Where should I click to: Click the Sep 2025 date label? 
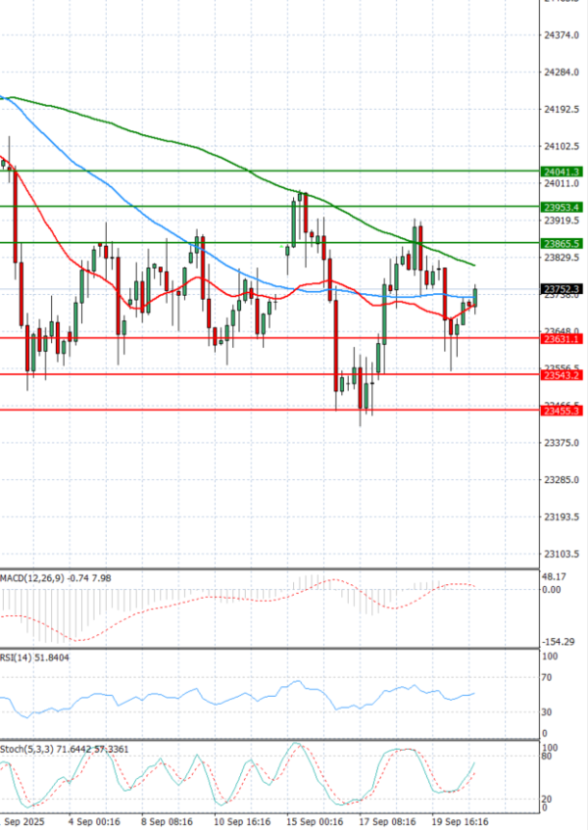(x=23, y=821)
